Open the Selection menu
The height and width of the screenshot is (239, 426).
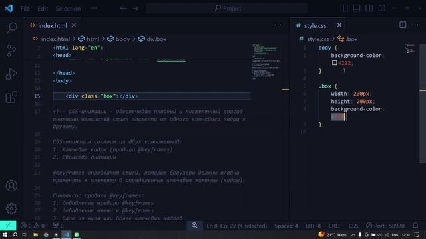(x=68, y=9)
